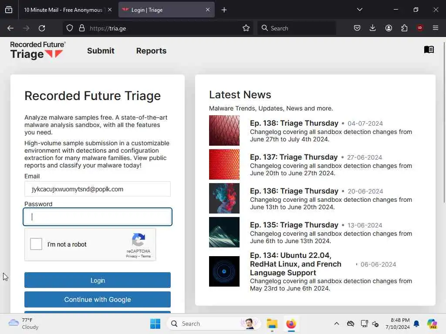Open Ep. 137: Triage Thursday article
Viewport: 446px width, 334px height.
[294, 157]
